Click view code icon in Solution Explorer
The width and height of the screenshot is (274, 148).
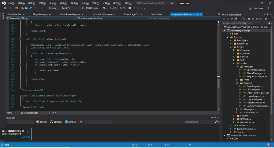tap(266, 19)
